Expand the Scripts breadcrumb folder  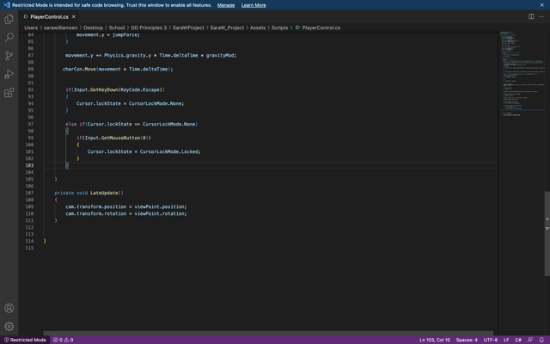(x=279, y=28)
